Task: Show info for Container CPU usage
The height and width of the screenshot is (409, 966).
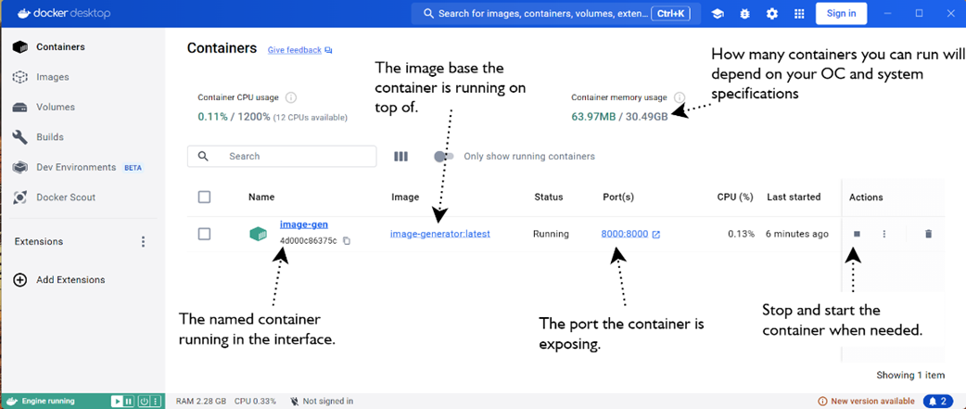Action: [291, 97]
